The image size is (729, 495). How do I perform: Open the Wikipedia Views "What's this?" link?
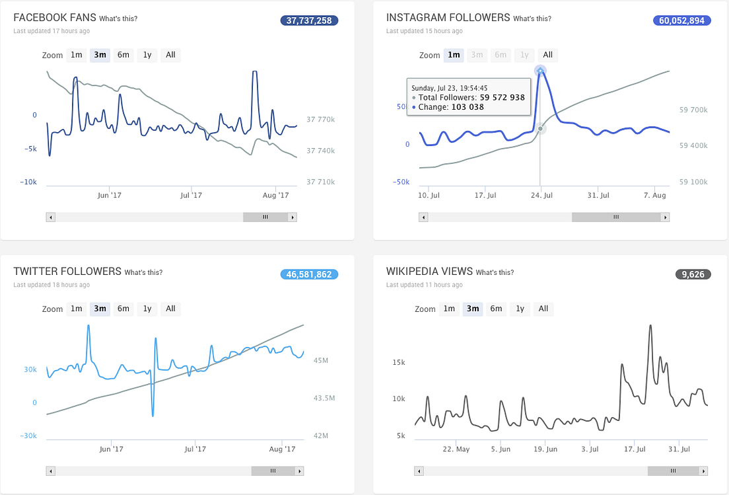click(497, 272)
